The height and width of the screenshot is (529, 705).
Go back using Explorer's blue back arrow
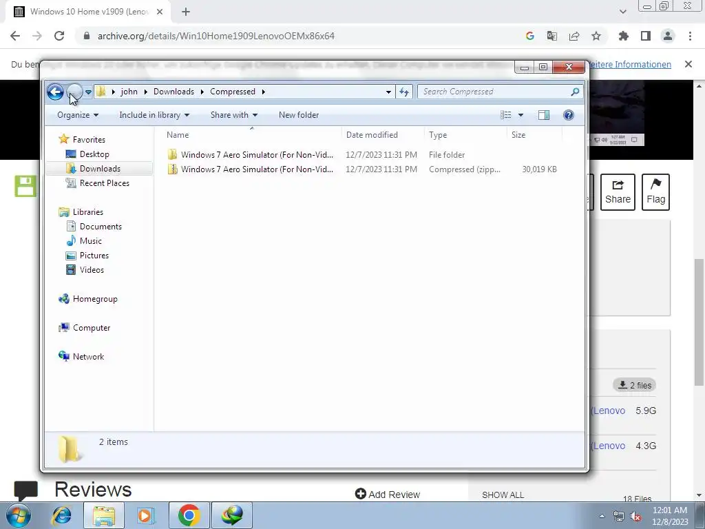pos(55,92)
